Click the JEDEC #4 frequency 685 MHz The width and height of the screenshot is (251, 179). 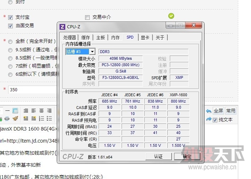click(110, 101)
